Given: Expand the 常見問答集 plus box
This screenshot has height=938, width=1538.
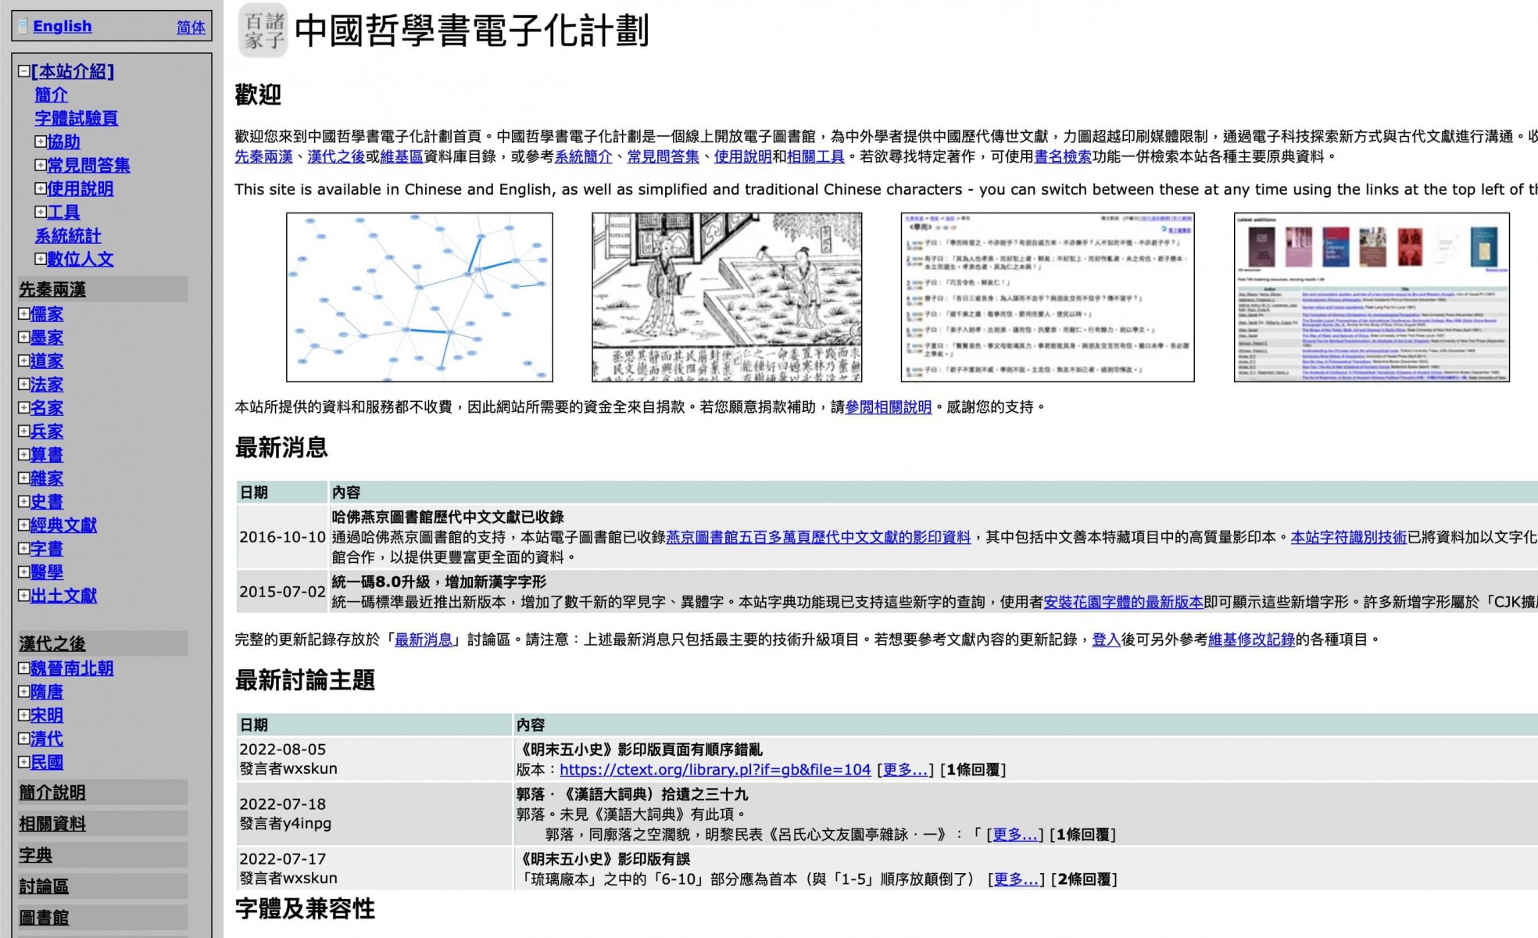Looking at the screenshot, I should (x=40, y=165).
